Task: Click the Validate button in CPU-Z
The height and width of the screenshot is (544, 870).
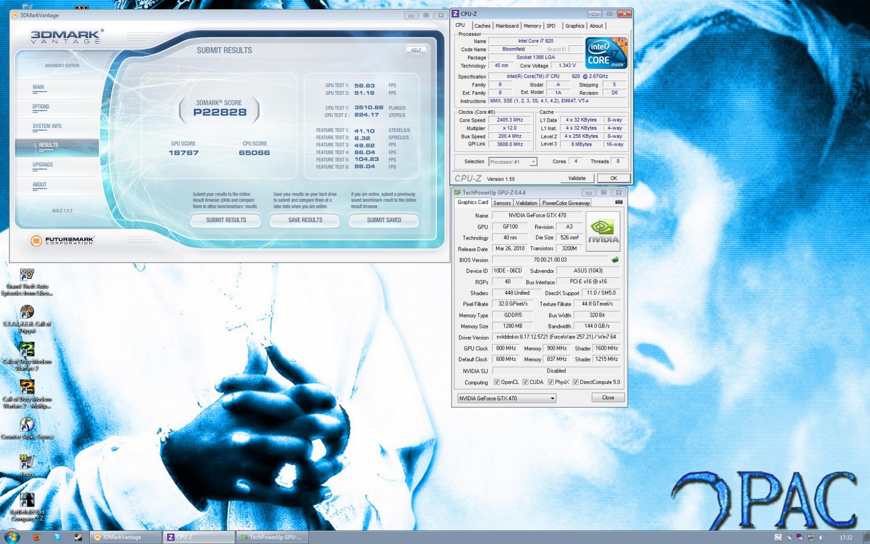Action: coord(577,178)
